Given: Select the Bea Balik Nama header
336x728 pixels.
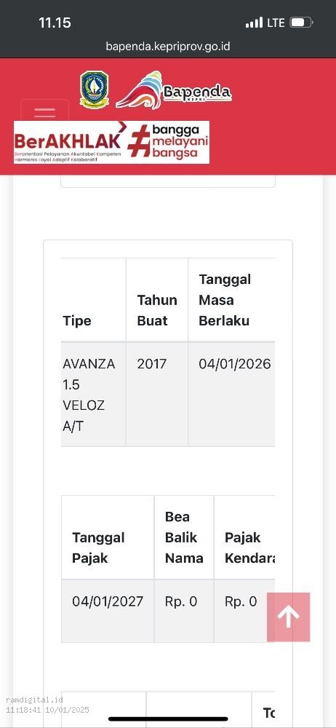Looking at the screenshot, I should pyautogui.click(x=184, y=537).
